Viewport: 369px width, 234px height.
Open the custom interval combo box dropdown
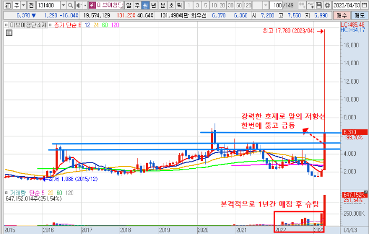pyautogui.click(x=266, y=5)
